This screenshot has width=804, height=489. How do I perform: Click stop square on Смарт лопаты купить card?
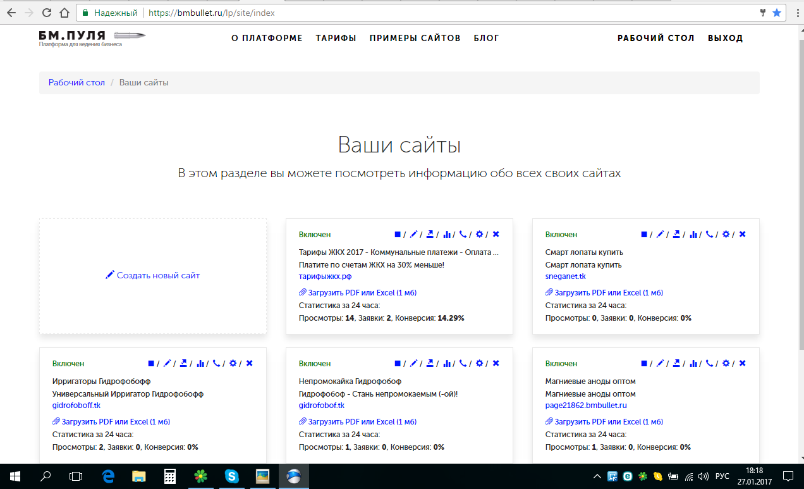click(x=644, y=235)
